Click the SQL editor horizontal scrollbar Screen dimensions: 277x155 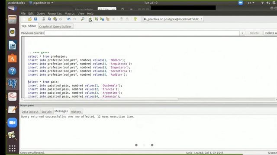[x=101, y=99]
